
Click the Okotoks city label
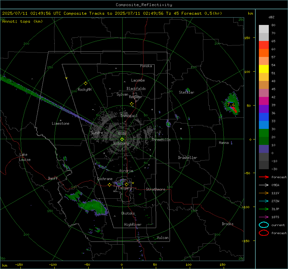pyautogui.click(x=128, y=213)
